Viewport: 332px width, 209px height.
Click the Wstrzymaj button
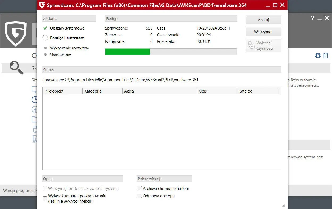263,32
